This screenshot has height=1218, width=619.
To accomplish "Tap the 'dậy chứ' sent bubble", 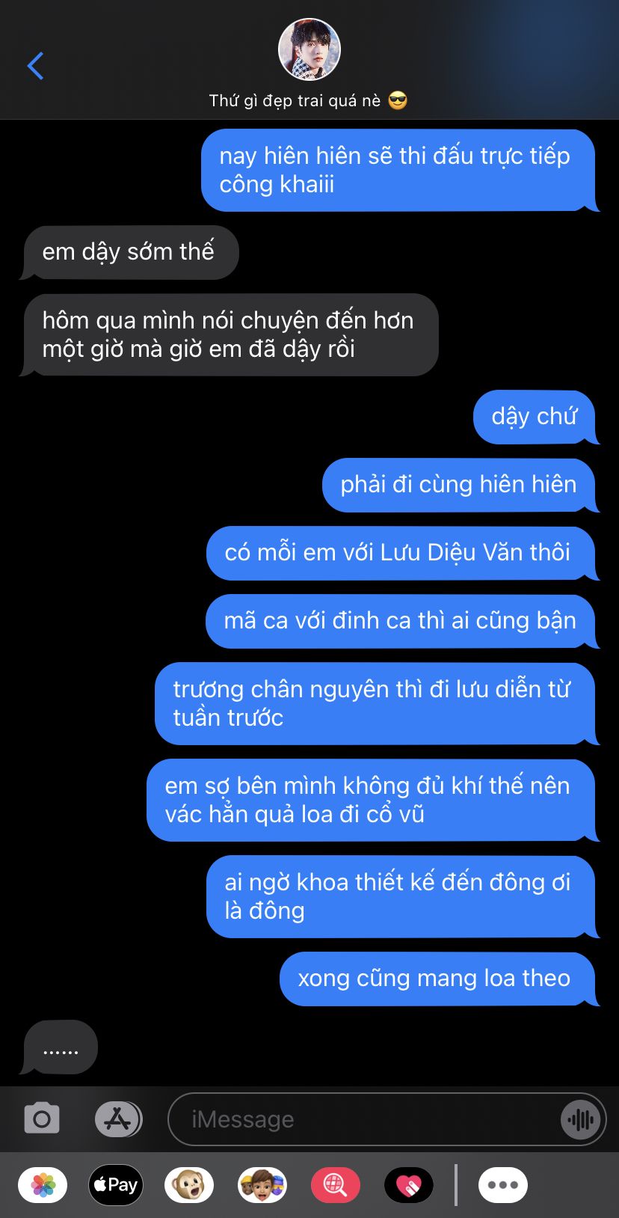I will click(x=535, y=417).
